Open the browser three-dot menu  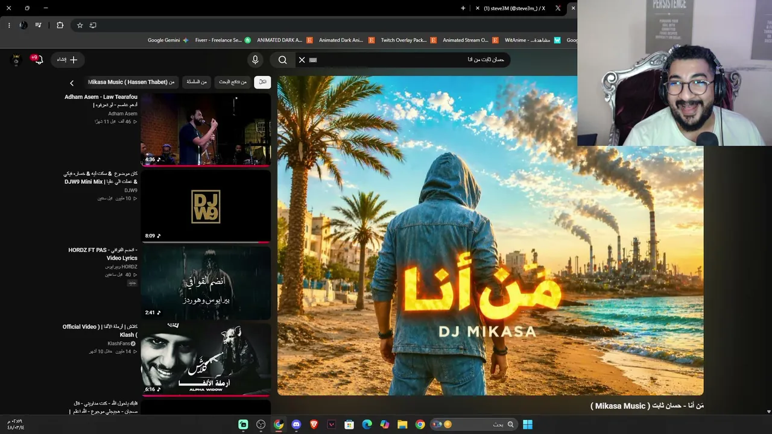point(9,25)
